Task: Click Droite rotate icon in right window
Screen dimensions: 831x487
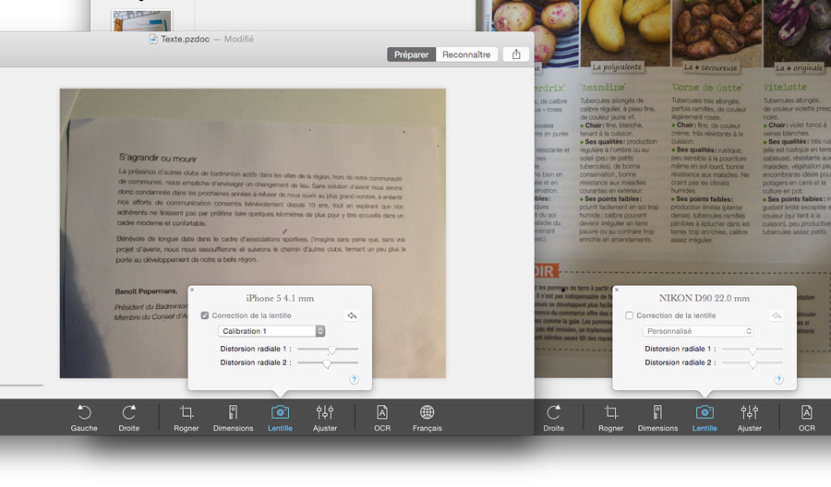Action: click(553, 418)
